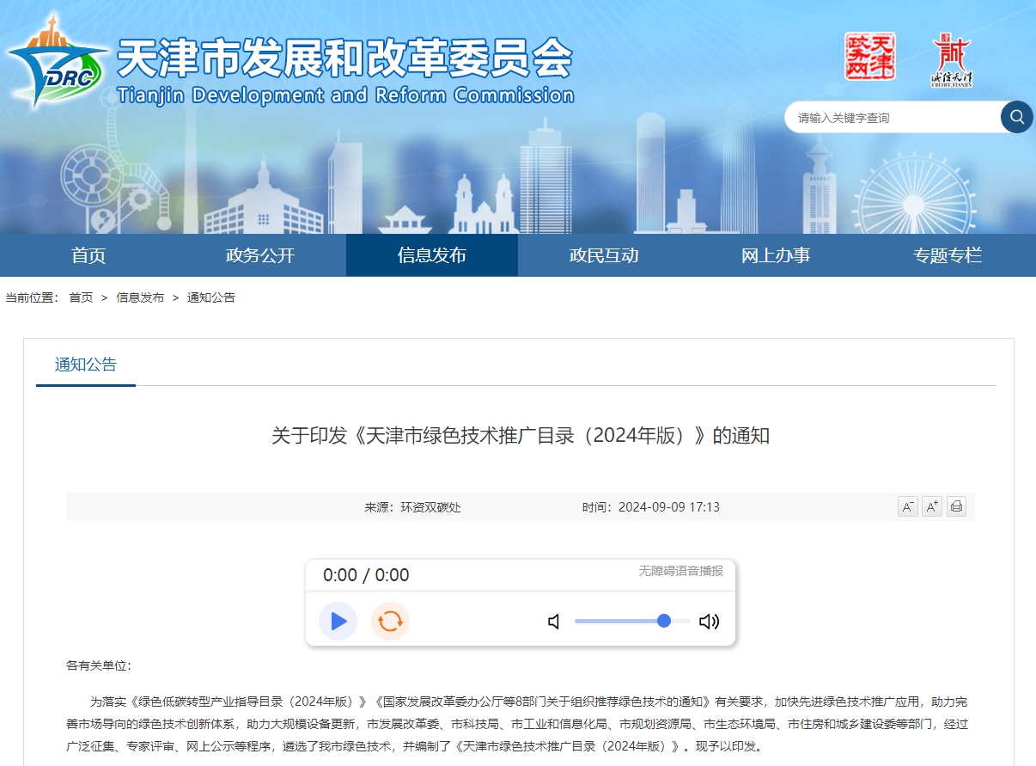Select the 信息发布 navigation item
Screen dimensions: 1036x766
click(x=432, y=255)
